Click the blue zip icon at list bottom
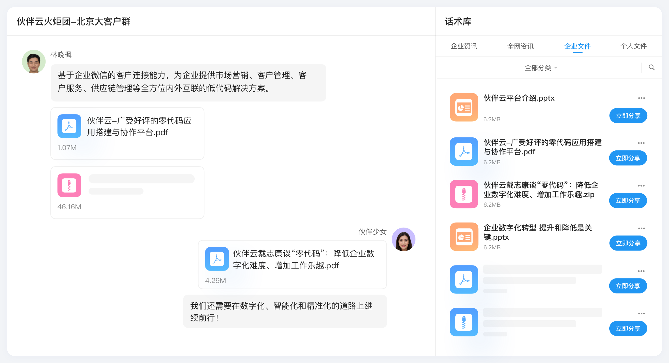 464,322
